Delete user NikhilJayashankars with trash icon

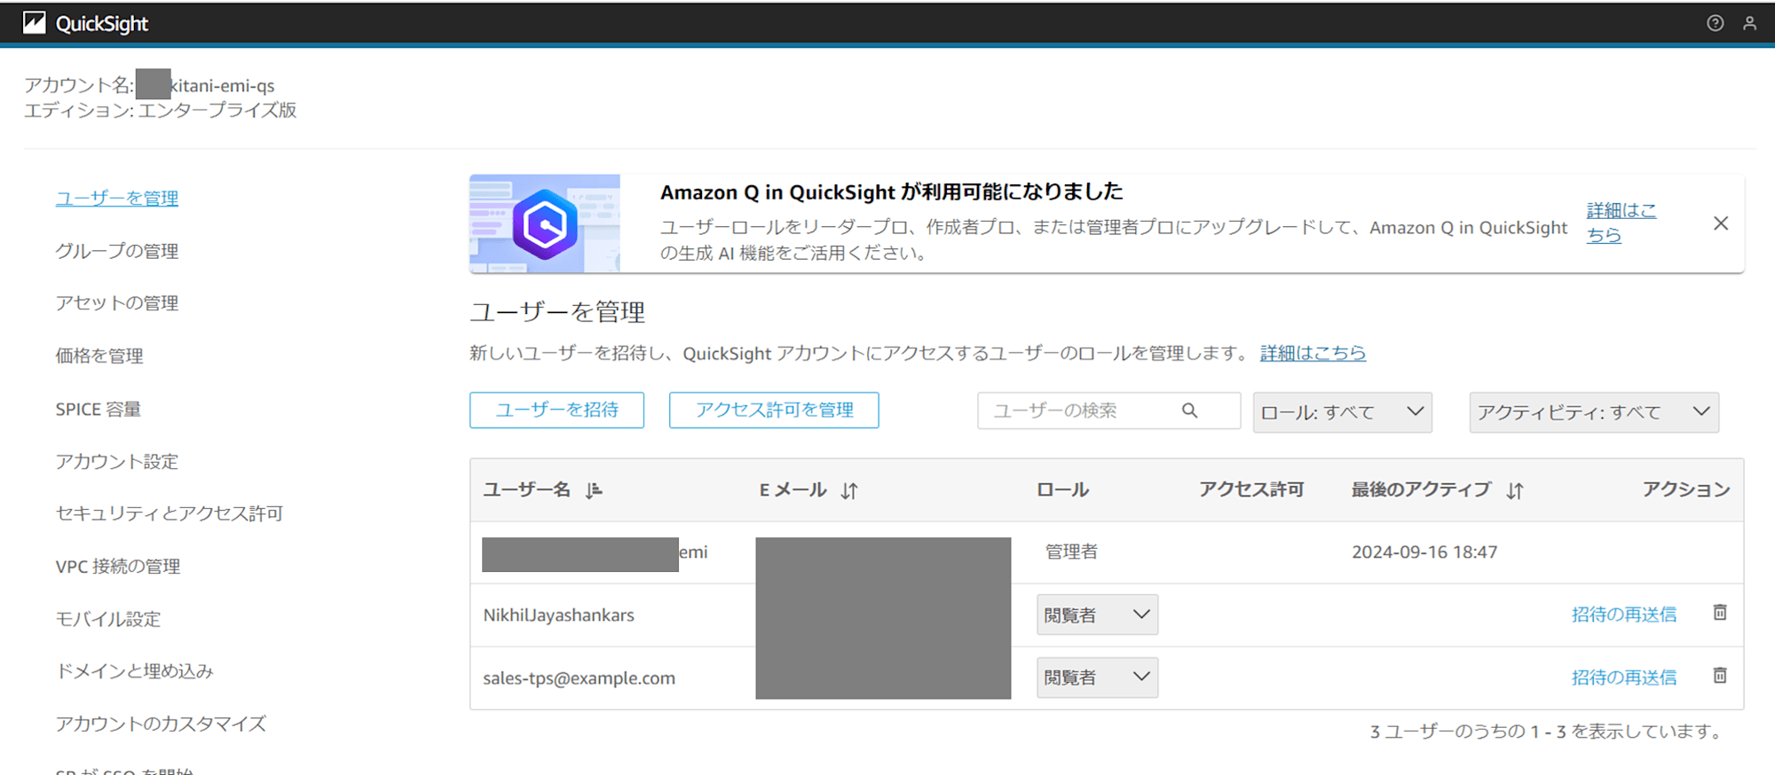(x=1720, y=613)
